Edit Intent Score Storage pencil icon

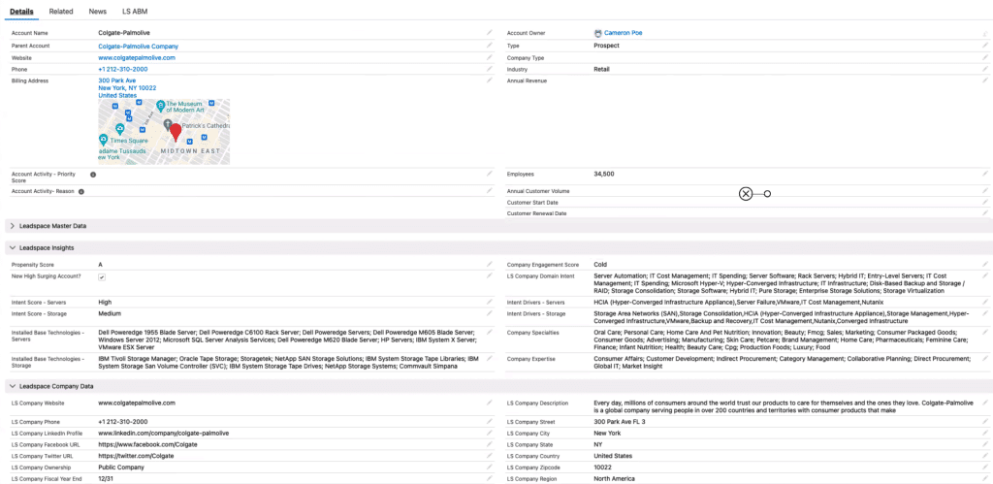pos(489,313)
